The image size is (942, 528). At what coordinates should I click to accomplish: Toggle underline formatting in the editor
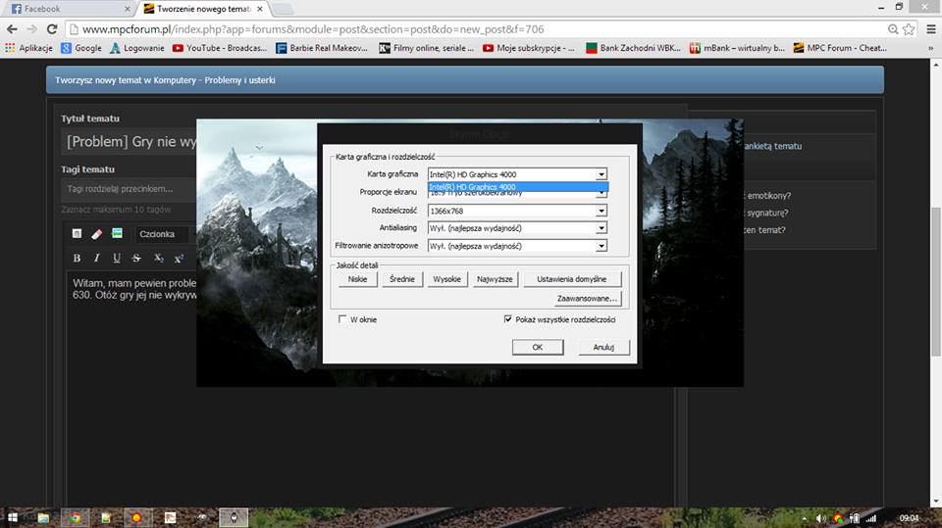click(x=117, y=258)
